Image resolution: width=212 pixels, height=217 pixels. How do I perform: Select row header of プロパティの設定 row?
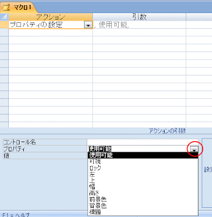(x=4, y=25)
